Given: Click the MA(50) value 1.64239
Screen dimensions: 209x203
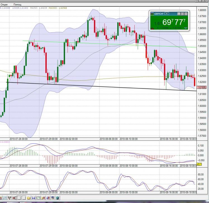Looking at the screenshot, I should point(43,8).
